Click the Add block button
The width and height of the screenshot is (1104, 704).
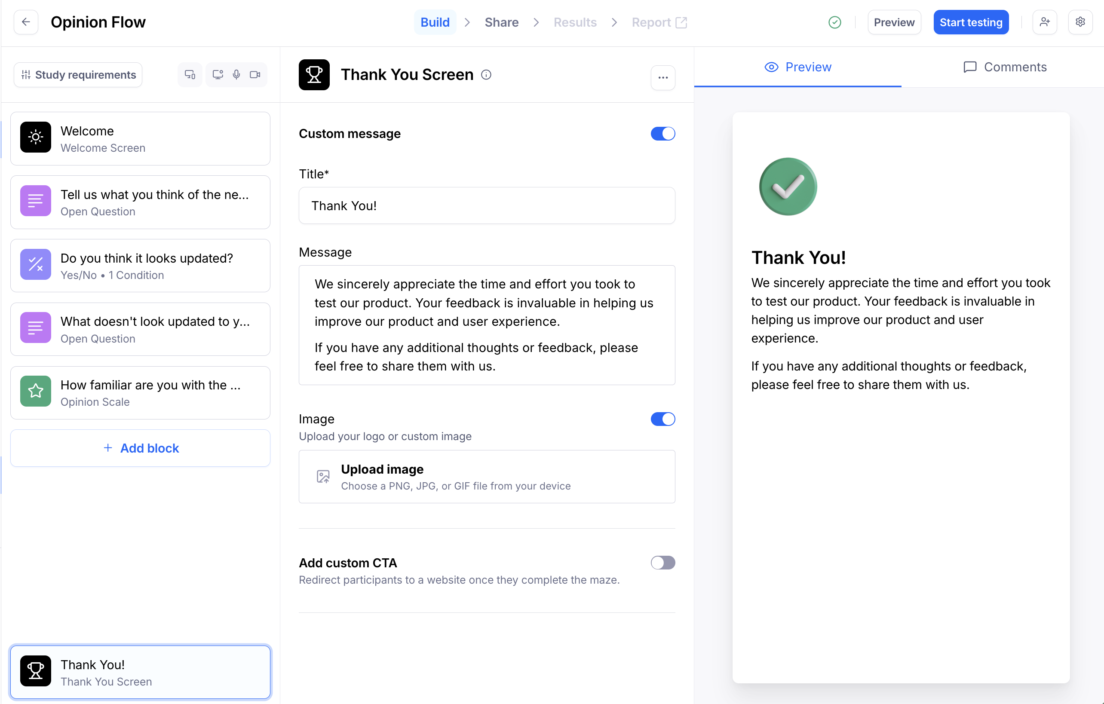click(x=140, y=448)
